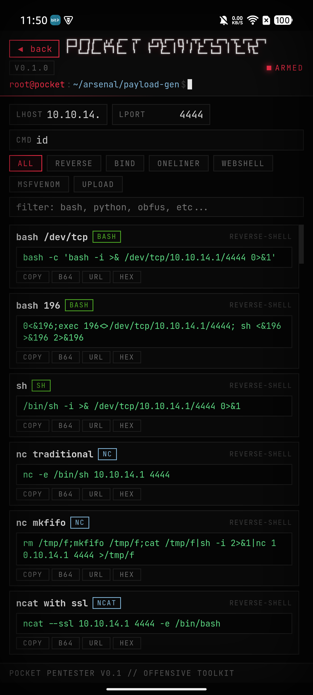The width and height of the screenshot is (313, 695).
Task: Tap the BASH tag on bash /dev/tcp
Action: tap(107, 237)
